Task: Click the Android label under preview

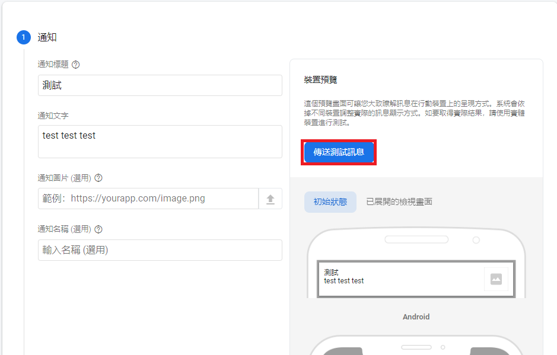Action: coord(416,316)
